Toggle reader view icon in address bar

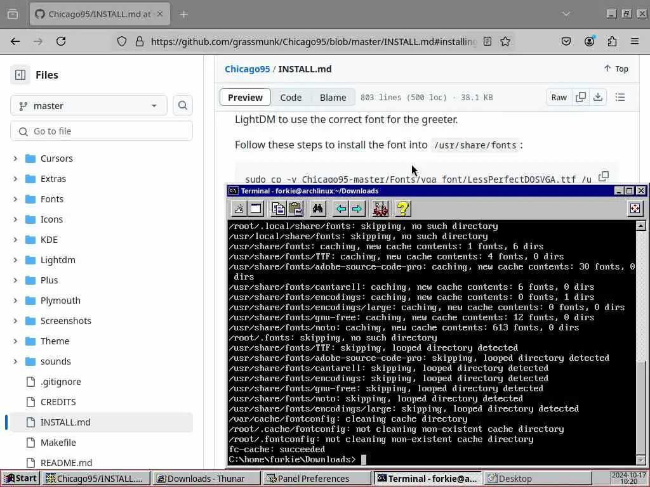487,41
